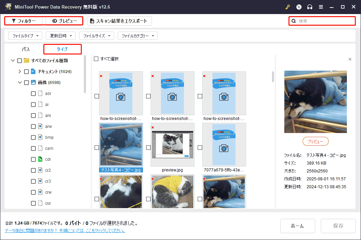Open the hamburger menu in the title bar
Screen dimensions: 361x240
pyautogui.click(x=321, y=7)
